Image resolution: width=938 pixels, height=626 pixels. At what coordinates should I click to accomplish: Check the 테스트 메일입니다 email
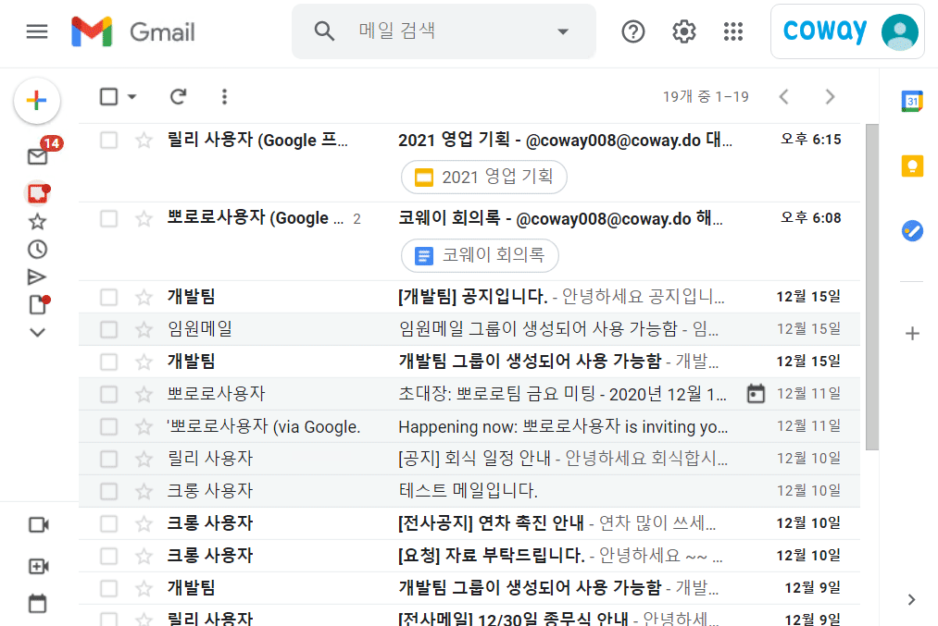[109, 491]
